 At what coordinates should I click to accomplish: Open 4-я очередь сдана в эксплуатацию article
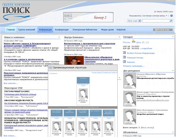pos(23,59)
